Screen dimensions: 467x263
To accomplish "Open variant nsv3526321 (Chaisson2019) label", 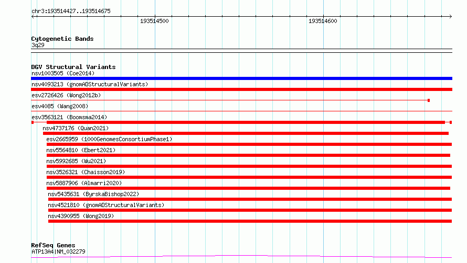I will click(86, 172).
